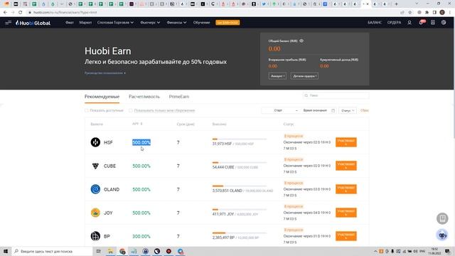Click the HSF coin icon
Screen dimensions: 455x256
click(x=95, y=142)
